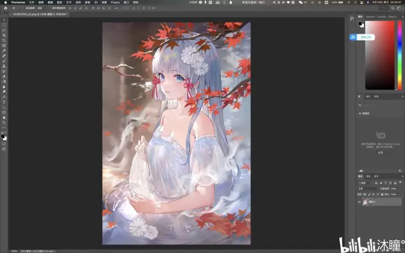Toggle Quick Mask mode icon
The image size is (405, 253).
point(4,144)
